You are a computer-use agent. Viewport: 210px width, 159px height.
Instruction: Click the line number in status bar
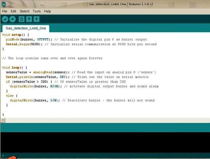point(3,156)
